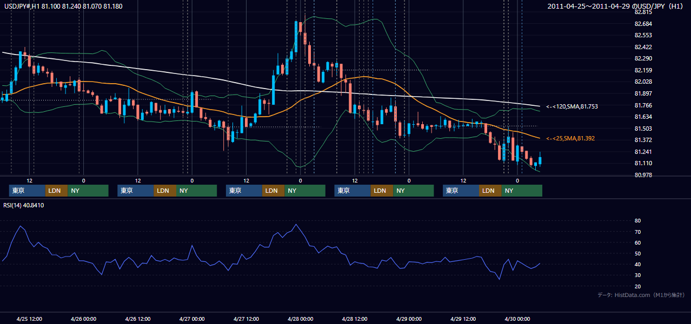Click RSI scale value 30

(638, 275)
